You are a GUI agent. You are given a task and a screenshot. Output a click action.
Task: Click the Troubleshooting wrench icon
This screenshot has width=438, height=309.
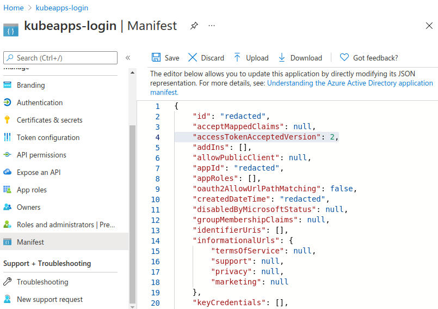[8, 281]
